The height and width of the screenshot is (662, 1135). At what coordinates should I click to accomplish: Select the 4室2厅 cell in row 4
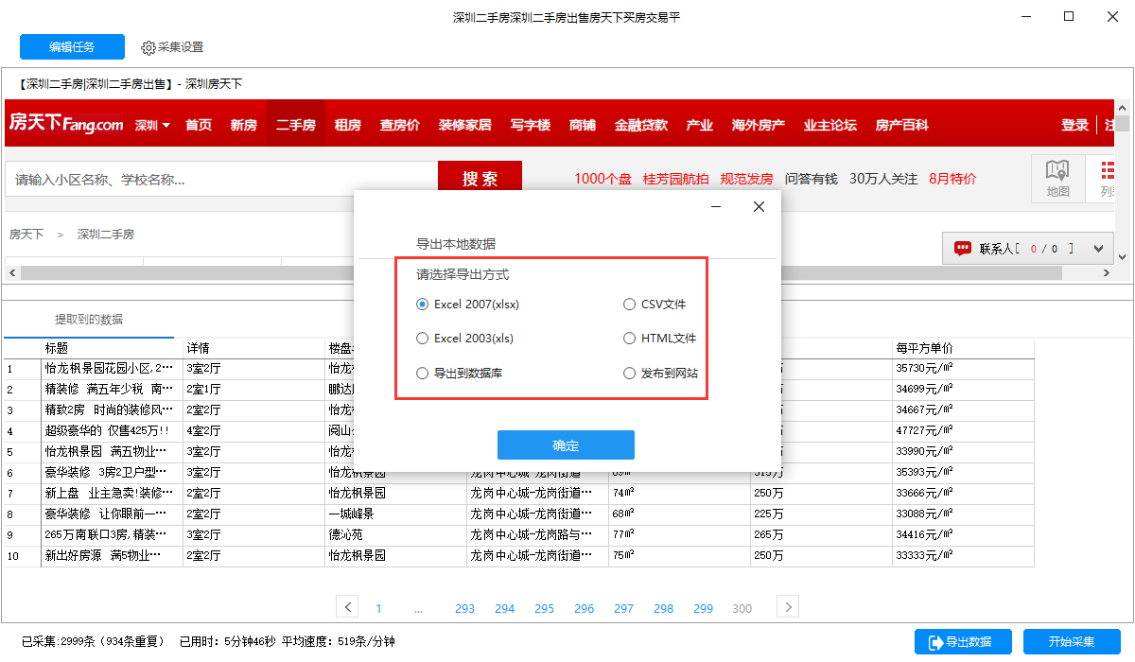(253, 430)
